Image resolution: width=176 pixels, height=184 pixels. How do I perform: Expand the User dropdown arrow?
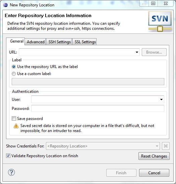tap(162, 100)
